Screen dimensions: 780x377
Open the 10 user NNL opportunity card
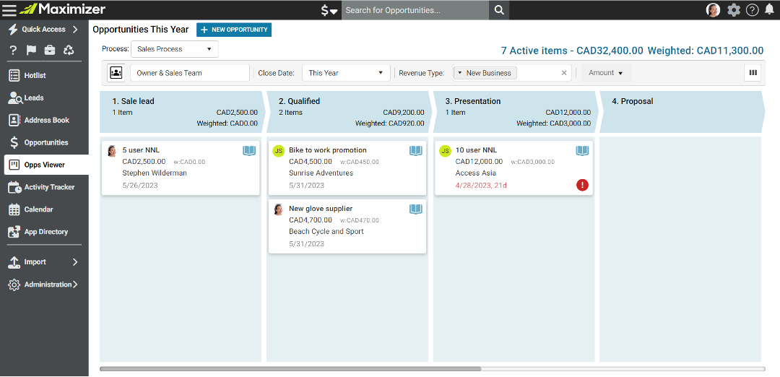tap(513, 168)
